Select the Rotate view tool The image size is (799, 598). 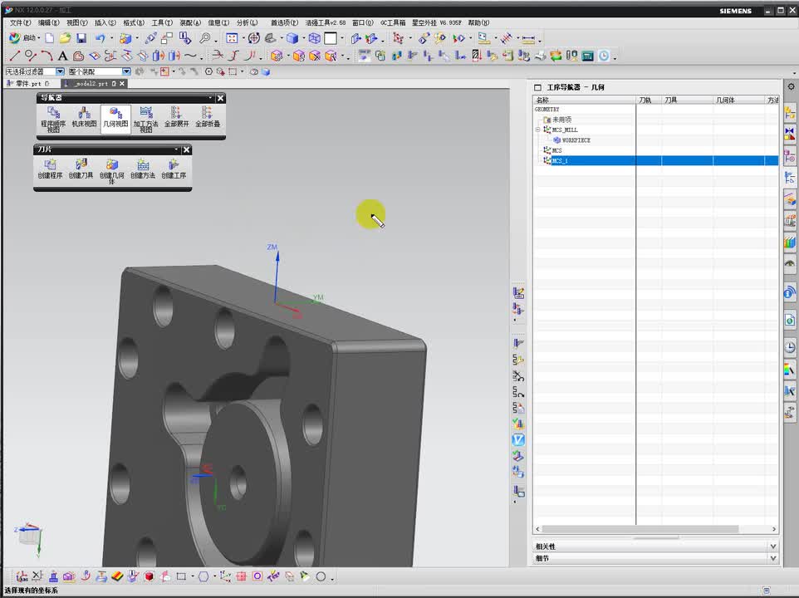[254, 38]
